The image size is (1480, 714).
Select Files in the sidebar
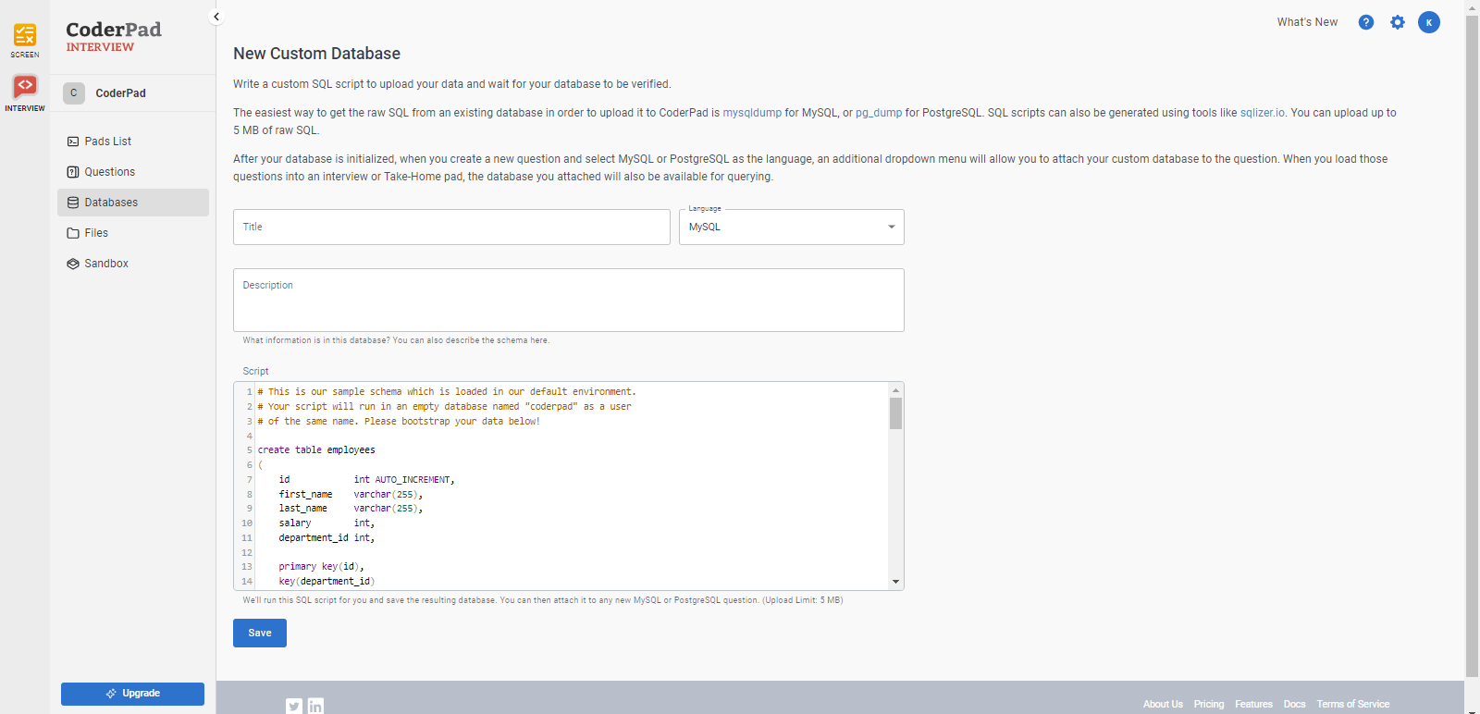[x=96, y=233]
